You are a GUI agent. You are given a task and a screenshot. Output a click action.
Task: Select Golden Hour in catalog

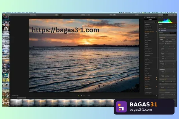pos(147,68)
